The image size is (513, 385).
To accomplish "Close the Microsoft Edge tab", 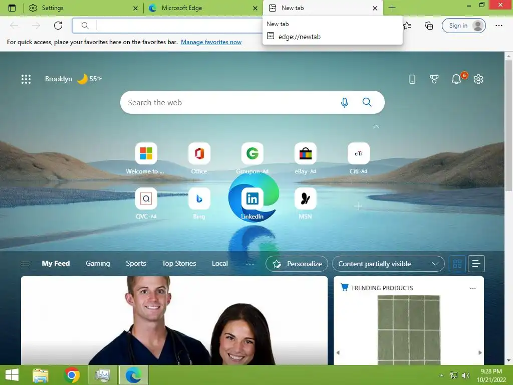I will click(255, 8).
